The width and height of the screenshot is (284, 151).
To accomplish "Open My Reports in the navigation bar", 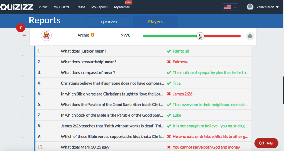I will tap(100, 7).
